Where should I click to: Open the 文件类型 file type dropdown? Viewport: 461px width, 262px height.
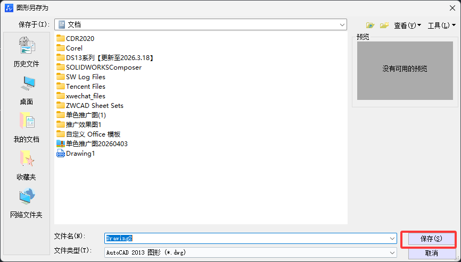[251, 252]
